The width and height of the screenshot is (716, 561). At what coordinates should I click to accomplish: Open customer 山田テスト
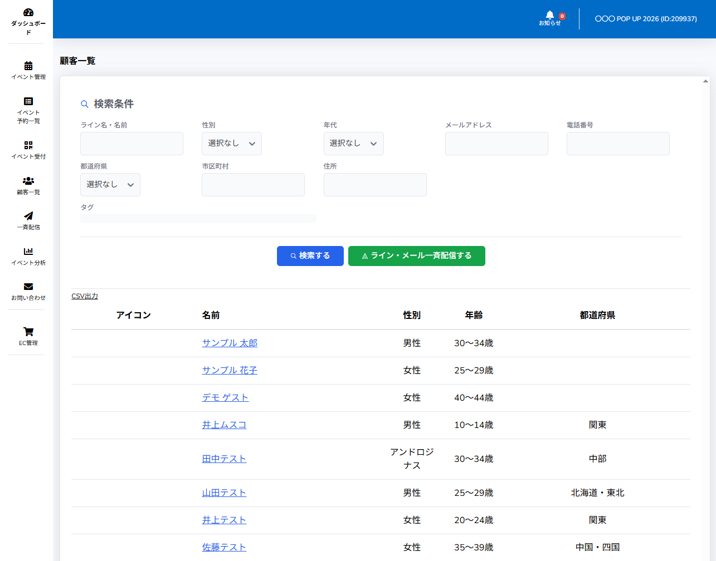click(224, 493)
